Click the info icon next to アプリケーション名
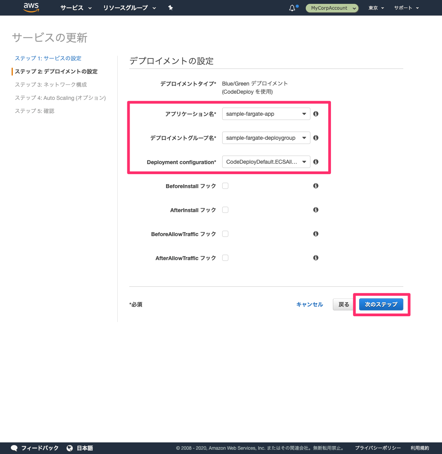442x454 pixels. [x=315, y=113]
